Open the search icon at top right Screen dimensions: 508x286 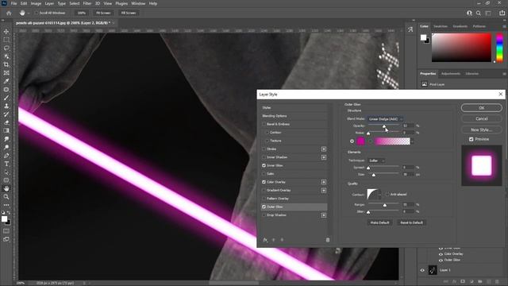[x=479, y=13]
